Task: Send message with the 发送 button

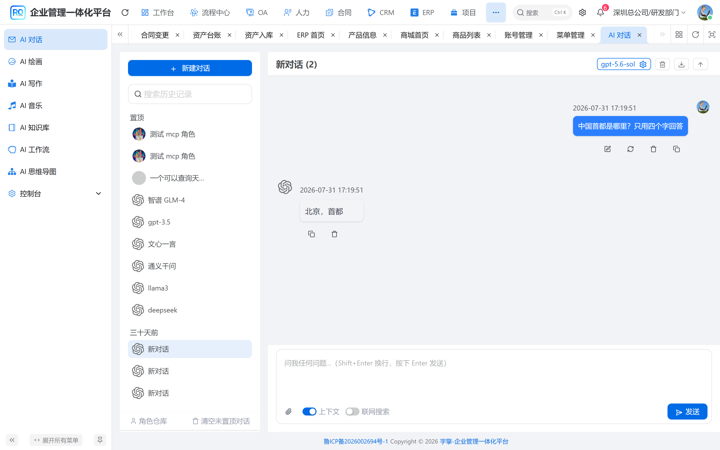Action: [687, 411]
